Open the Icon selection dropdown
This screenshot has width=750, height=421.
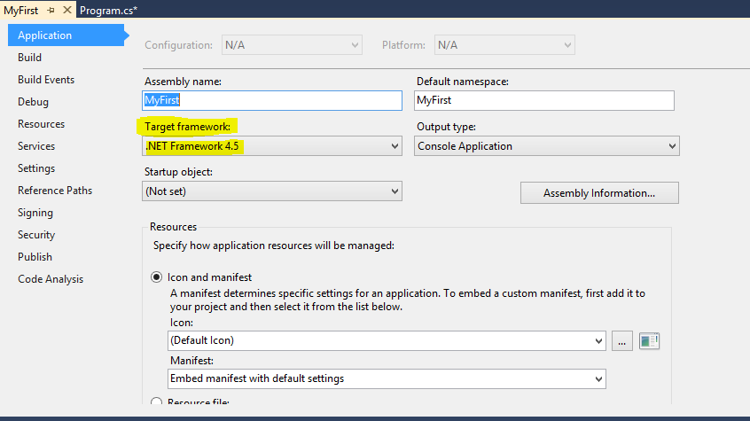click(387, 340)
